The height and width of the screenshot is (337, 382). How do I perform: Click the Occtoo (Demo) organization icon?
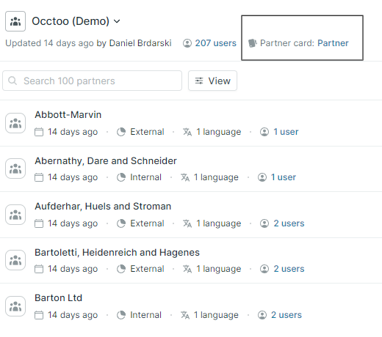(x=15, y=21)
